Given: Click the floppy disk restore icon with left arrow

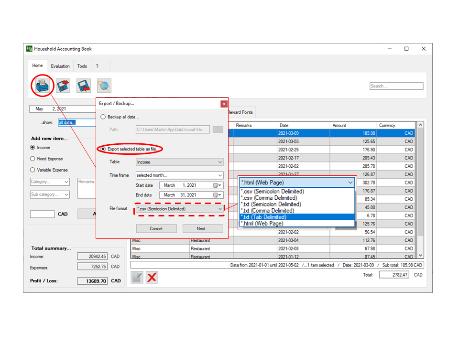Looking at the screenshot, I should pos(84,86).
